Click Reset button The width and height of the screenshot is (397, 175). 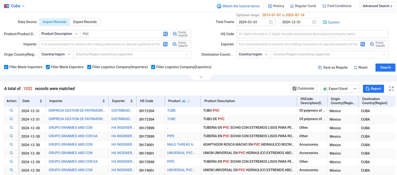[361, 67]
